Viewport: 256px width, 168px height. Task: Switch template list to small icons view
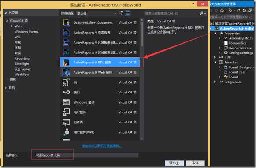121,13
